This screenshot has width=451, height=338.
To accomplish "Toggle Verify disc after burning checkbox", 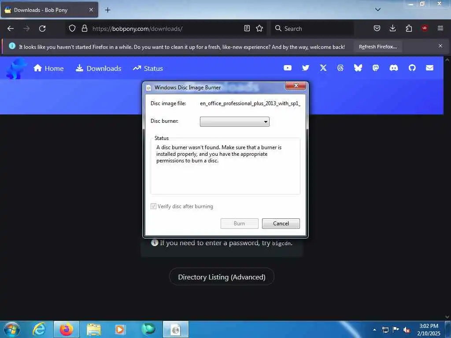I will (154, 206).
